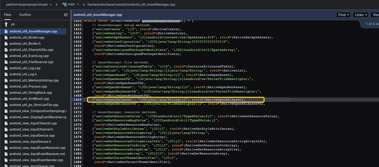Click file icon of android_util_AssetManager.cpp in sidebar
The height and width of the screenshot is (167, 379).
pyautogui.click(x=6, y=31)
